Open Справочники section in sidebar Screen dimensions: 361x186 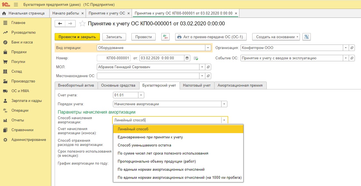pyautogui.click(x=22, y=130)
